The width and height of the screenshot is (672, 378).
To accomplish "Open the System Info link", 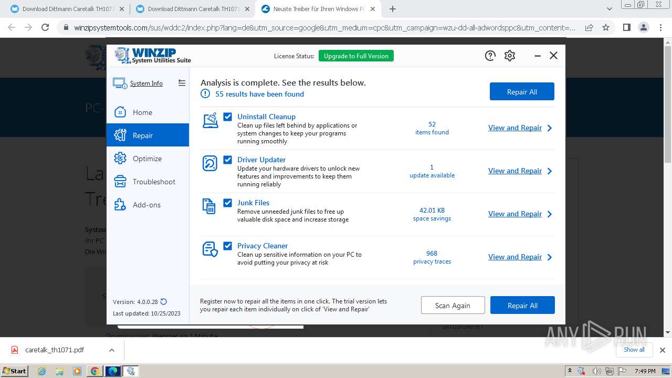I will tap(146, 83).
